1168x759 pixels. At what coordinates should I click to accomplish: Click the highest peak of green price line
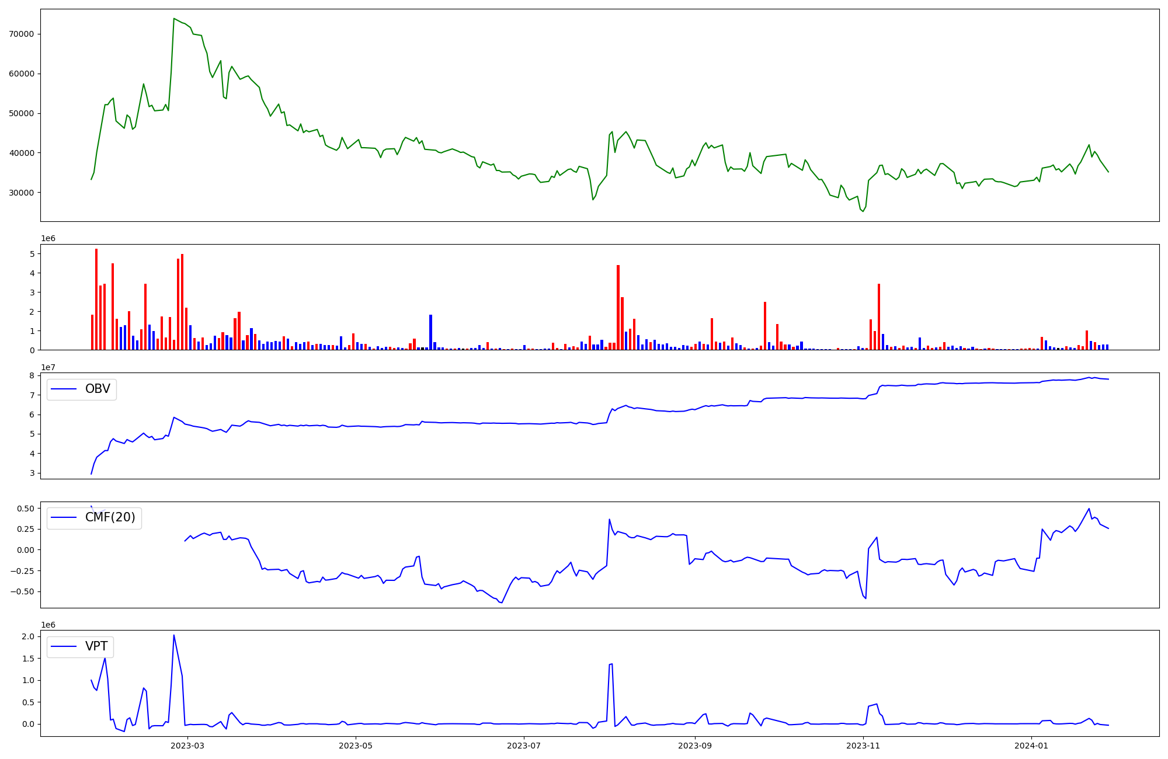click(174, 19)
